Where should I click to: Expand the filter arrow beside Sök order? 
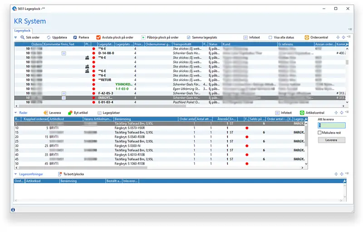[15, 38]
